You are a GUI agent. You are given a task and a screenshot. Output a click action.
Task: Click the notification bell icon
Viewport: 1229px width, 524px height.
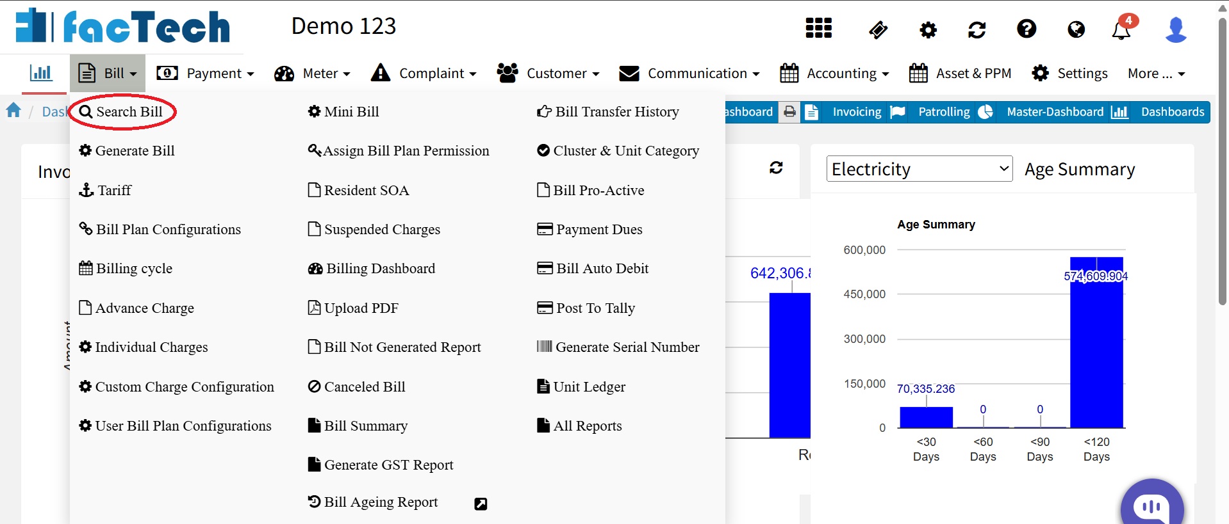[x=1121, y=29]
